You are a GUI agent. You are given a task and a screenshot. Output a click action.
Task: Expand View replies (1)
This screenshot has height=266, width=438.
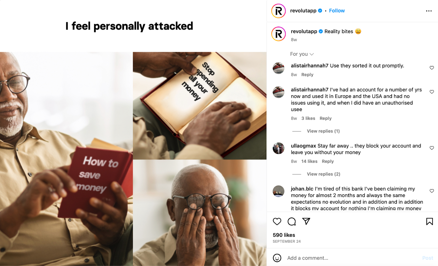(x=323, y=131)
